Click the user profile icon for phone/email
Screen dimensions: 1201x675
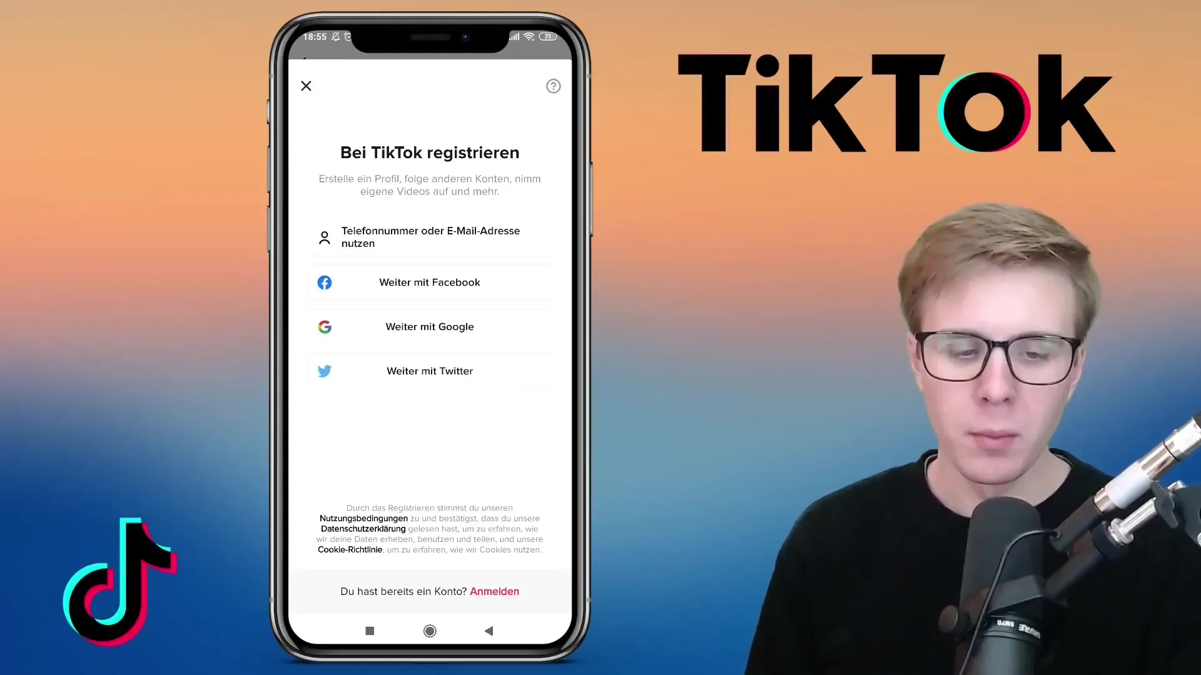point(324,237)
